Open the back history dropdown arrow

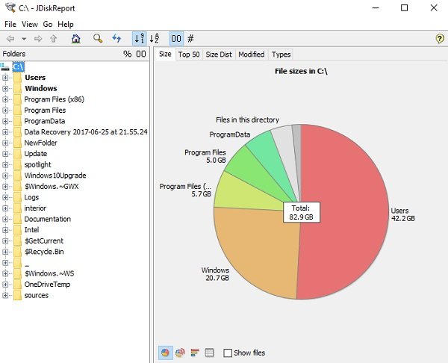coord(24,39)
